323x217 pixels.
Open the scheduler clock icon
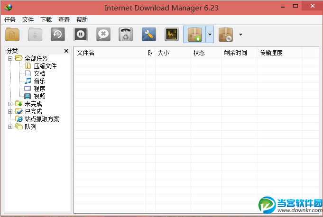[x=58, y=34]
